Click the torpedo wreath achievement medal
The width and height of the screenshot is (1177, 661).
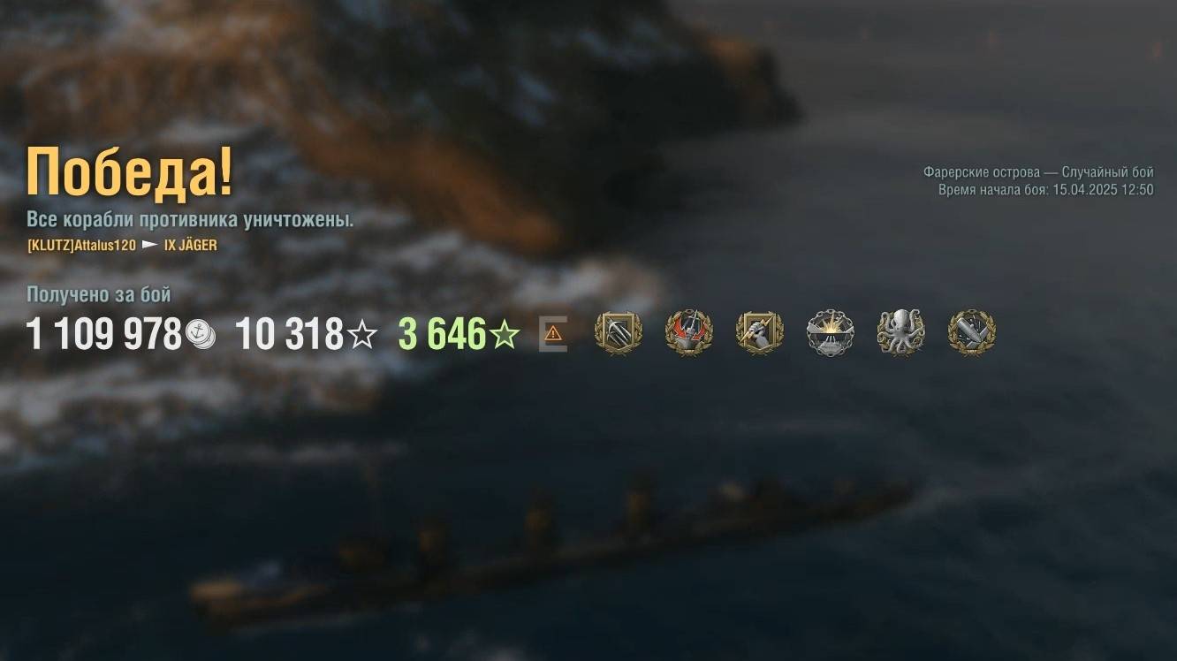click(971, 333)
